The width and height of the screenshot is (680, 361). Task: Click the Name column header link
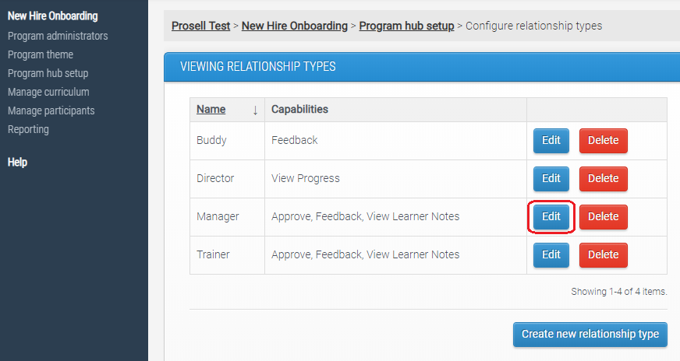(x=211, y=110)
